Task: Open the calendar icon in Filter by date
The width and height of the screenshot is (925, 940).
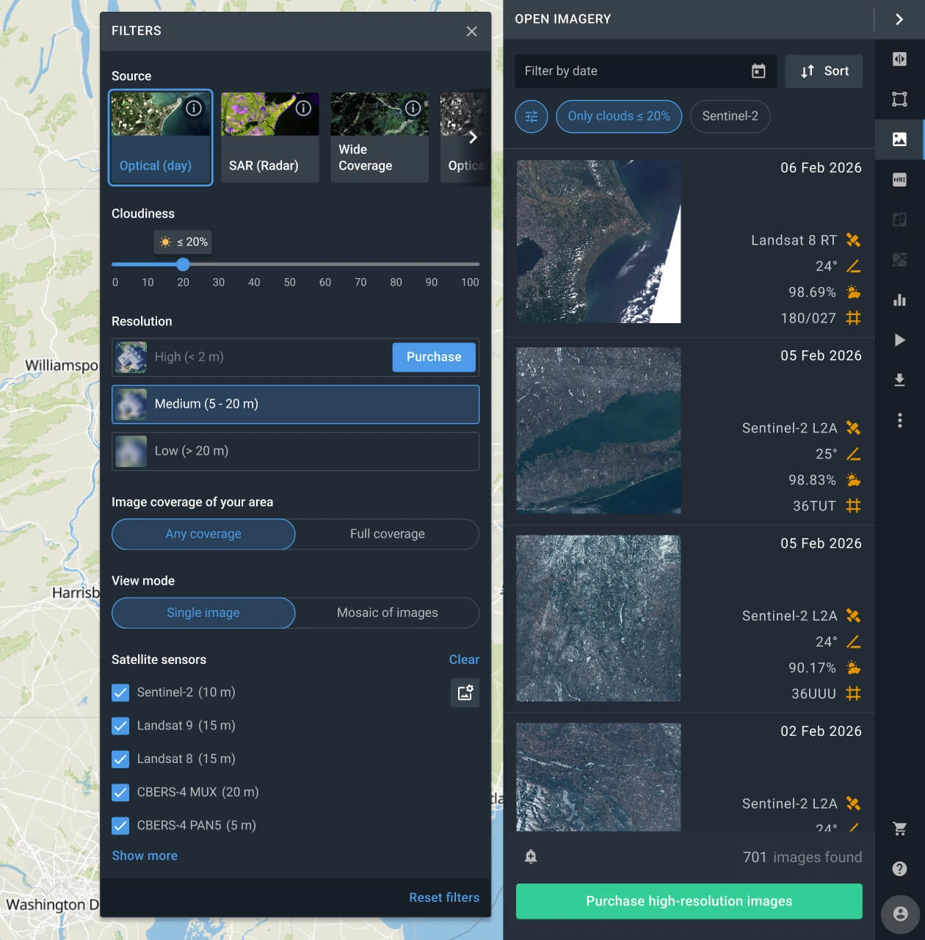Action: (760, 71)
